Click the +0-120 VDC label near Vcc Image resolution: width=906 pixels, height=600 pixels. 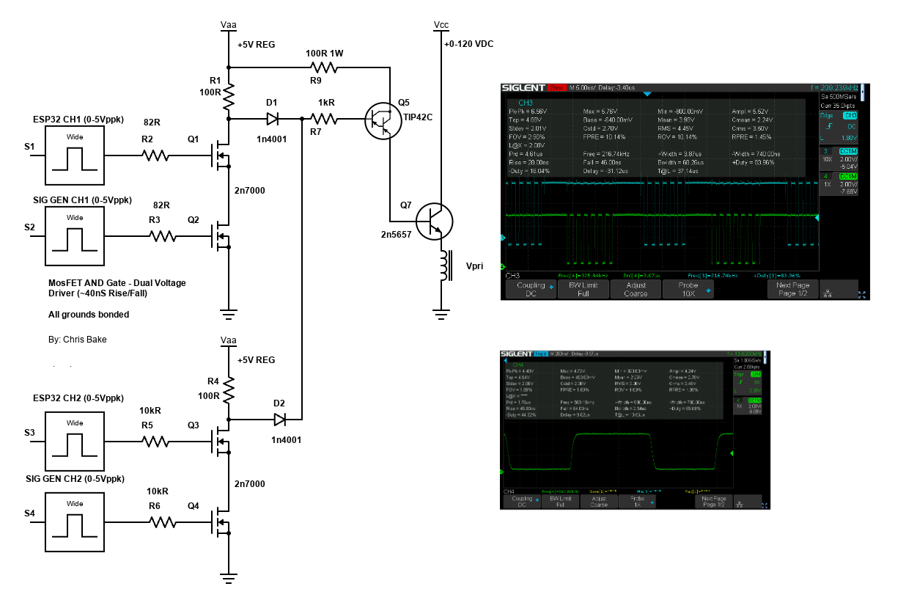click(468, 44)
